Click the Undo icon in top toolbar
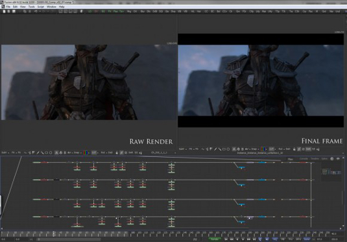Screen dimensions: 347x242 coord(36,11)
